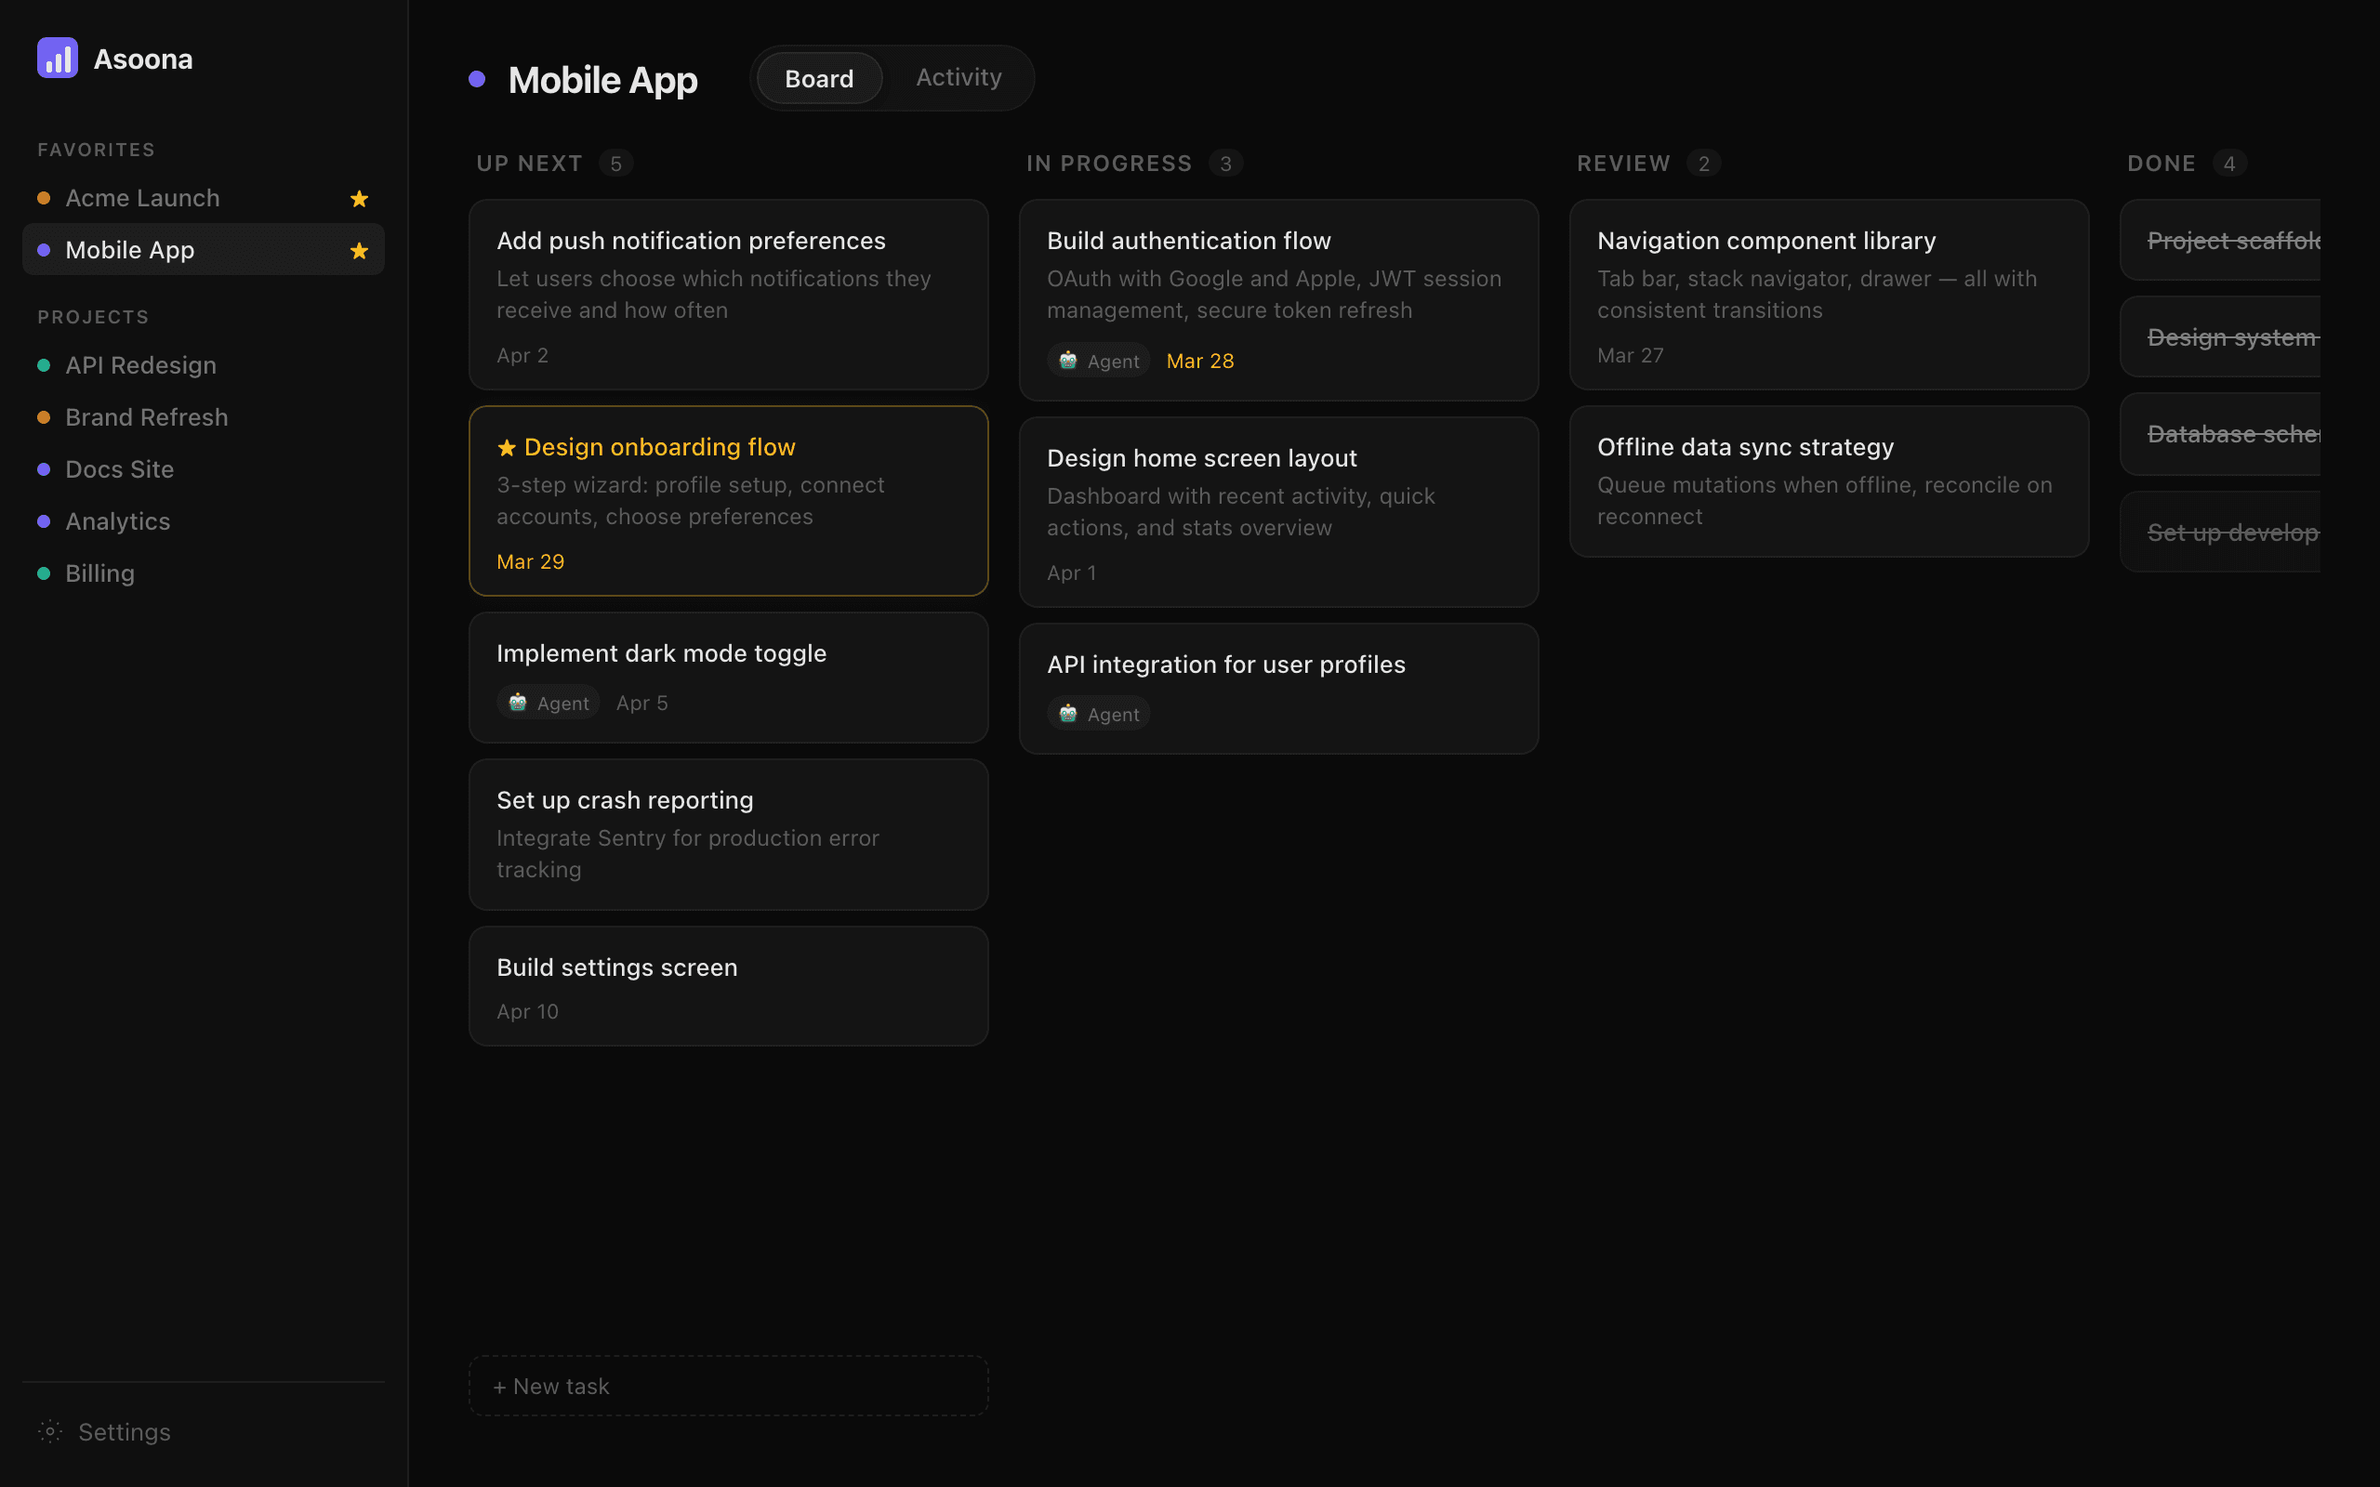Open Settings from the sidebar
Screen dimensions: 2380x1487
coord(124,1431)
